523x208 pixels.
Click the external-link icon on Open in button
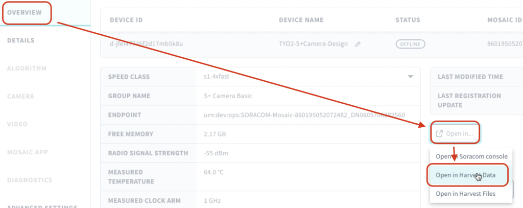pos(439,133)
